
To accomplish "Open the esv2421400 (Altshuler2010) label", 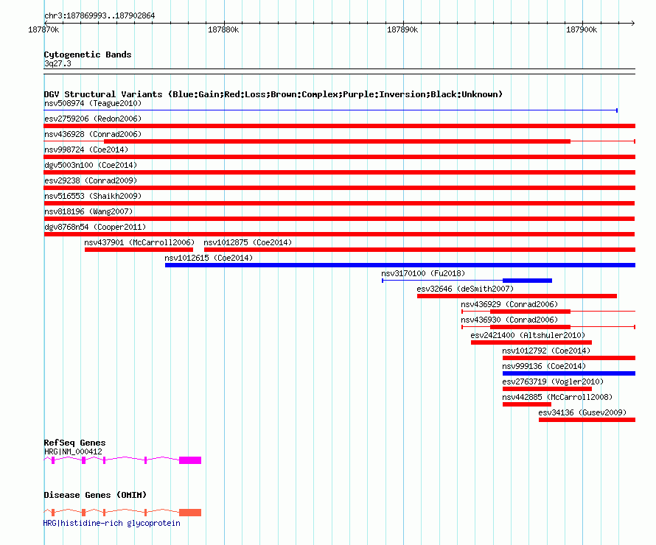I will coord(528,335).
